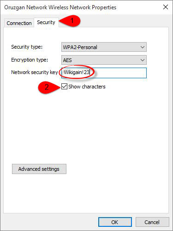Image resolution: width=173 pixels, height=231 pixels.
Task: Uncheck the Show characters checkbox
Action: click(x=64, y=87)
